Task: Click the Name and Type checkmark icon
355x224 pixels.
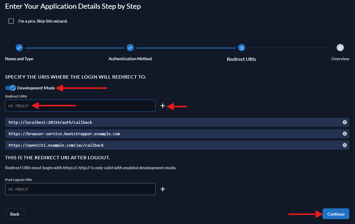Action: point(19,47)
